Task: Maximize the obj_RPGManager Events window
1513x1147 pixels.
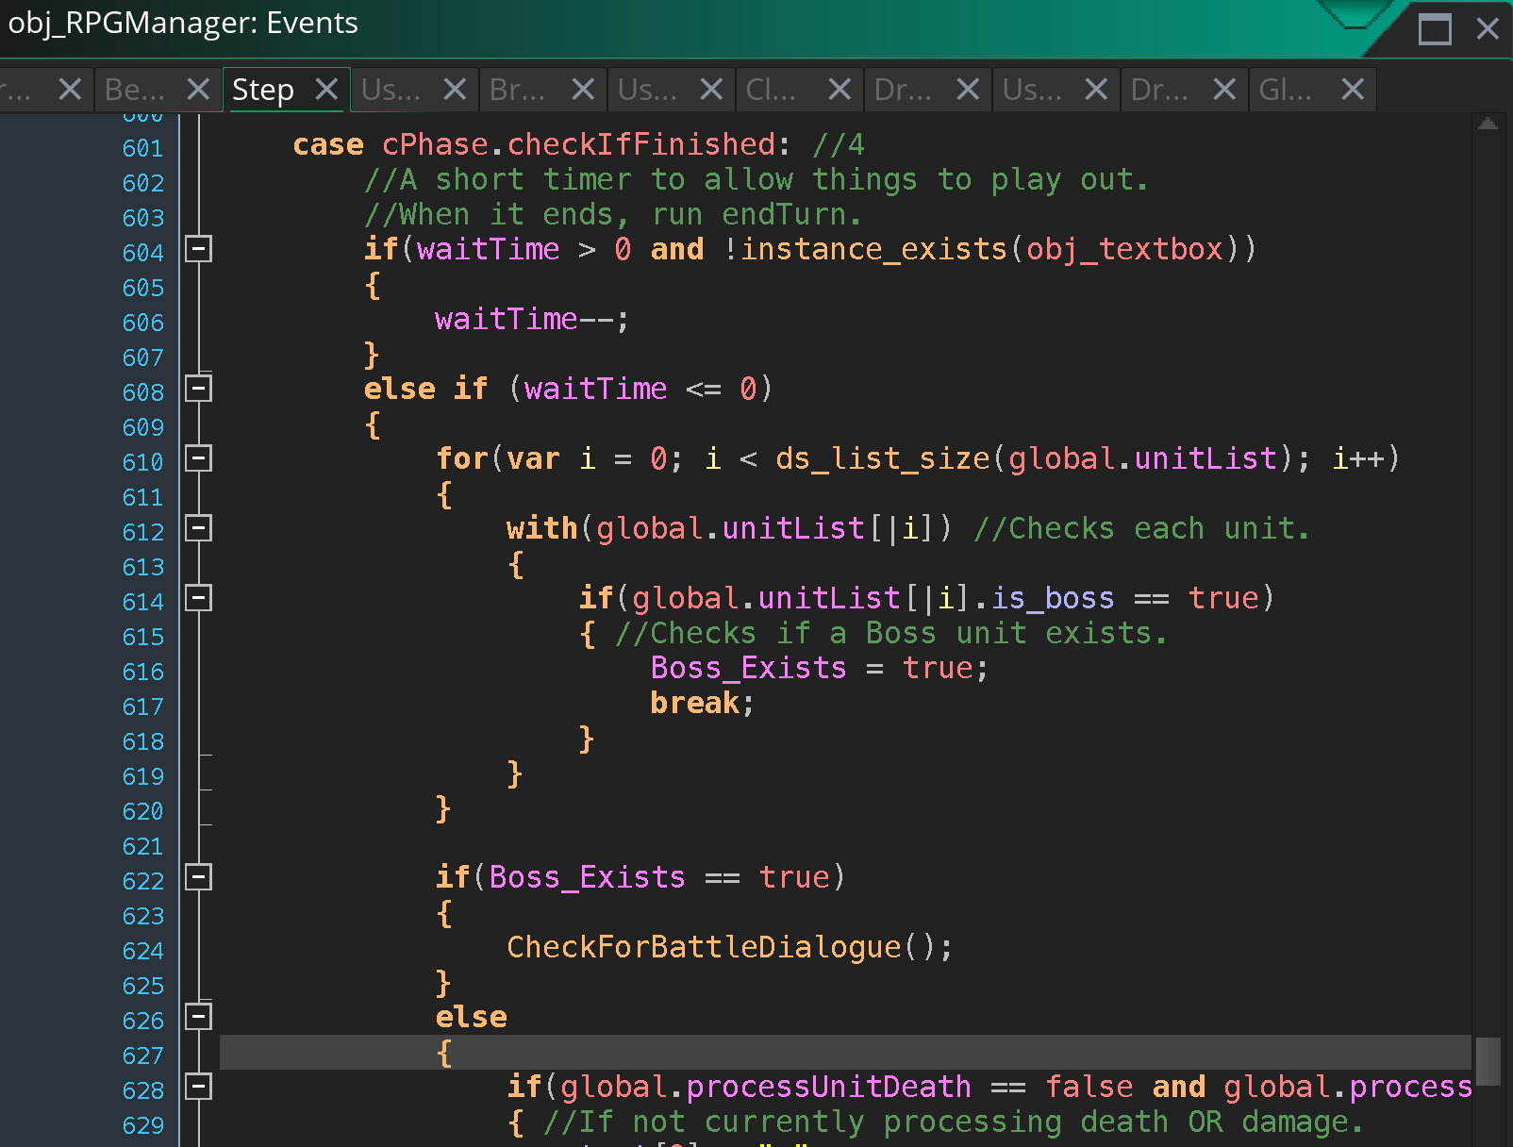Action: (1435, 29)
